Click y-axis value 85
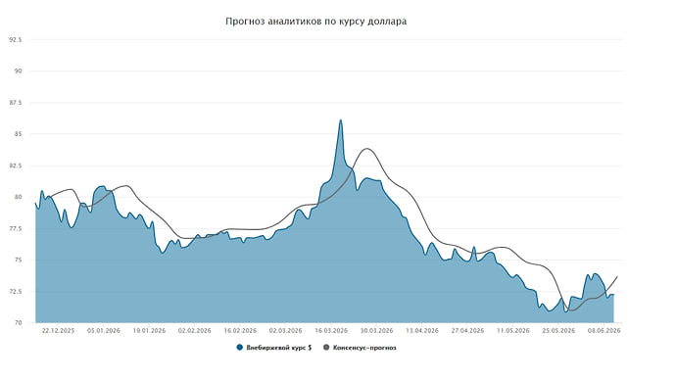 (19, 134)
